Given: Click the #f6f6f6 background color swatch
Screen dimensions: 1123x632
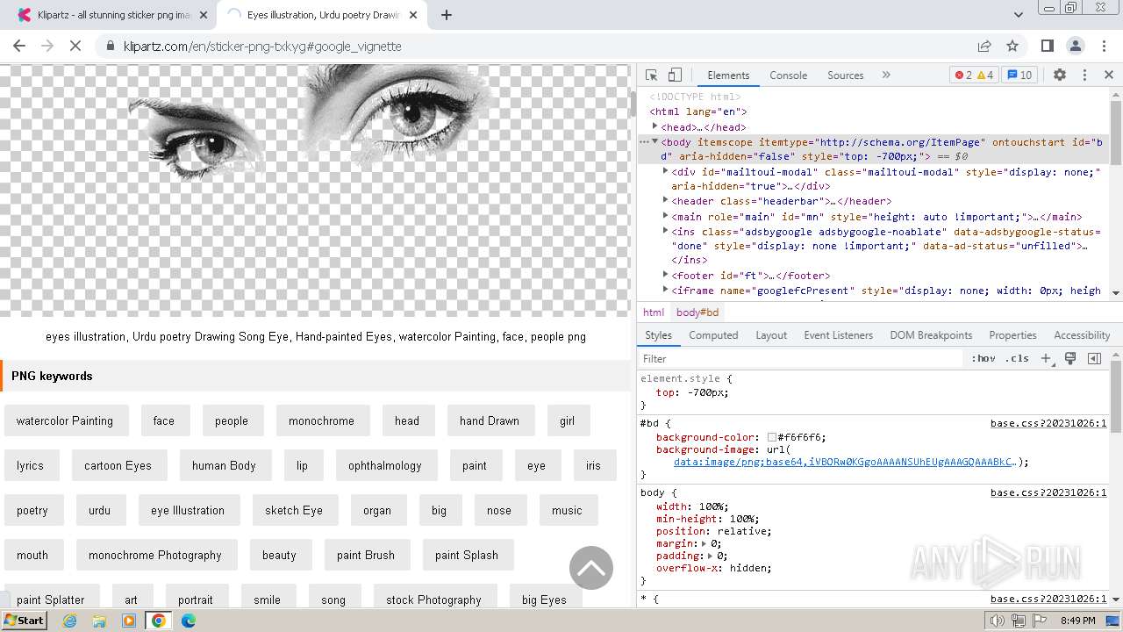Looking at the screenshot, I should (x=772, y=437).
